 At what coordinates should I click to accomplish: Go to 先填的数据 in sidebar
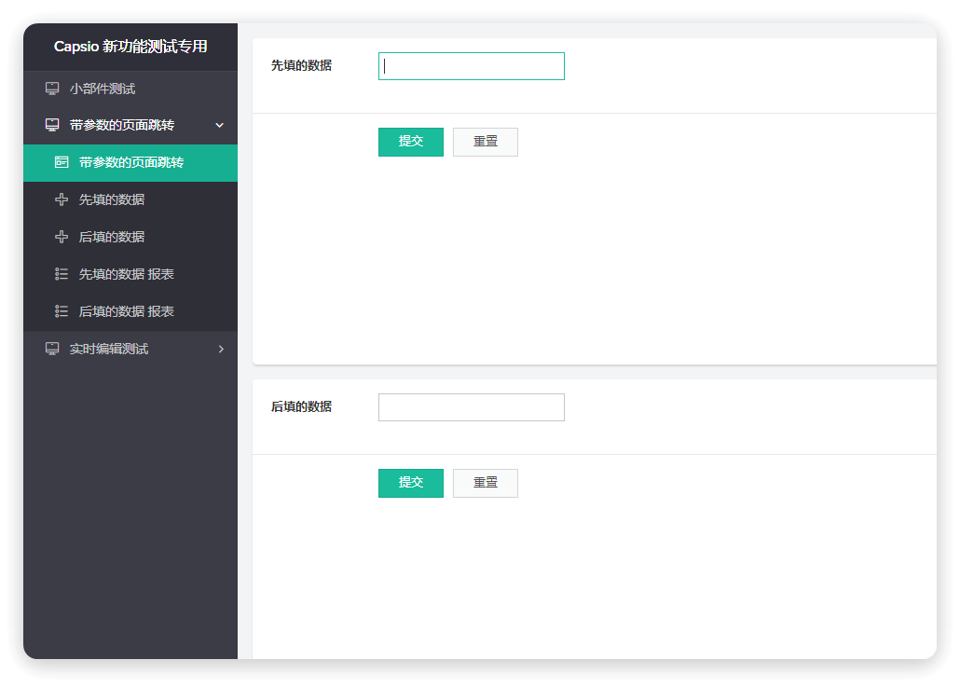tap(130, 199)
